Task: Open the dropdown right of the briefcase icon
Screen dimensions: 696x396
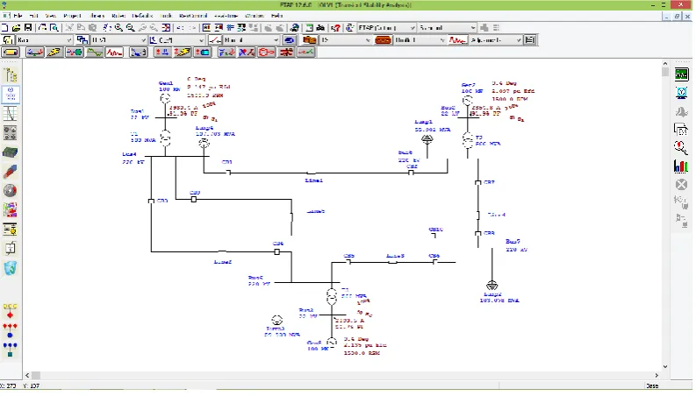Action: point(345,40)
